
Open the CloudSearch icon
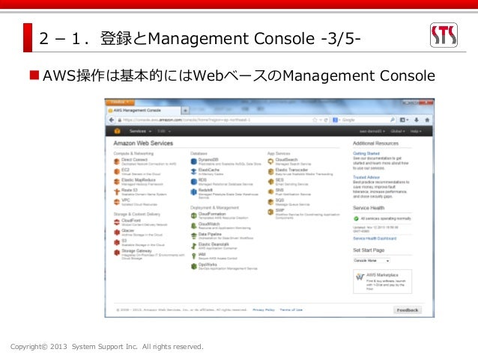270,161
